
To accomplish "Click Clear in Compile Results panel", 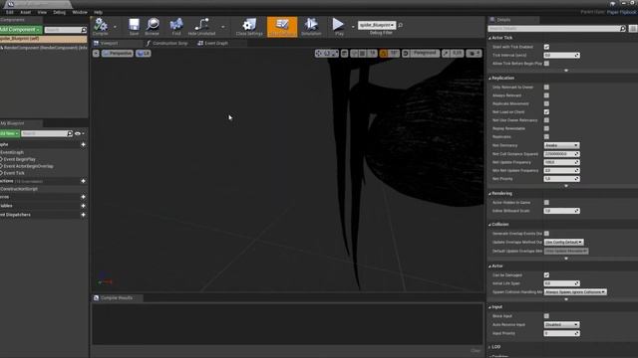I will tap(476, 350).
